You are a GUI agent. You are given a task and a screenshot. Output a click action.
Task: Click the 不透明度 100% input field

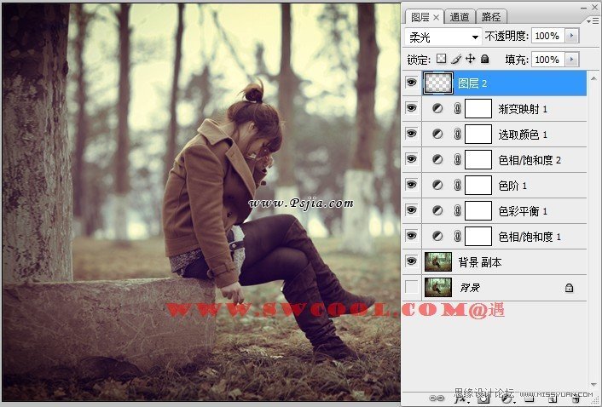coord(548,36)
